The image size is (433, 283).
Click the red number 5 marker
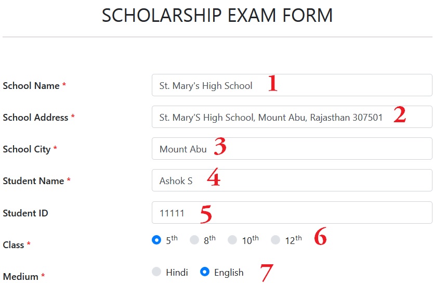pyautogui.click(x=206, y=214)
